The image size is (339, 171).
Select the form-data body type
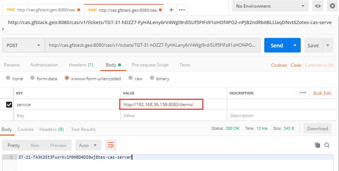click(32, 78)
